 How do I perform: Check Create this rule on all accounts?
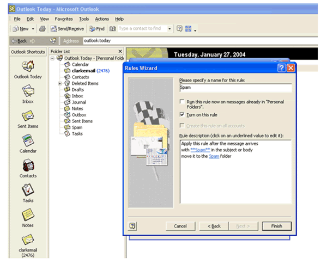click(182, 126)
